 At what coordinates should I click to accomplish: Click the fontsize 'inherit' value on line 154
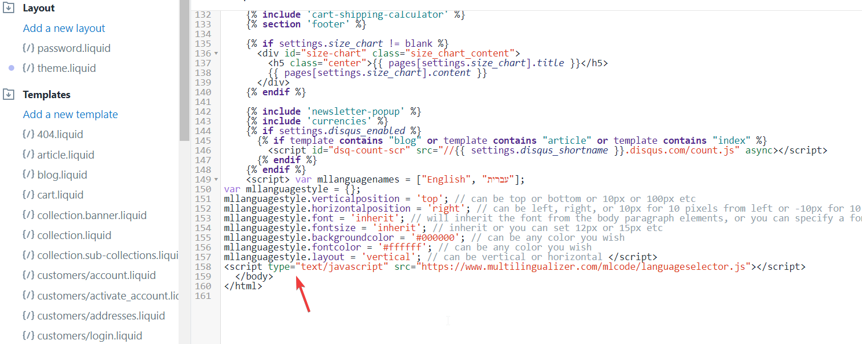pyautogui.click(x=397, y=228)
